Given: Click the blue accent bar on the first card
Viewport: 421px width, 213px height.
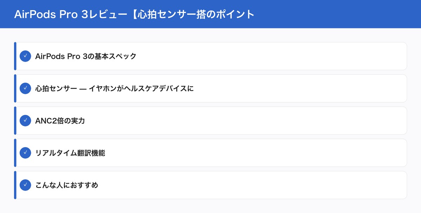Looking at the screenshot, I should 15,56.
